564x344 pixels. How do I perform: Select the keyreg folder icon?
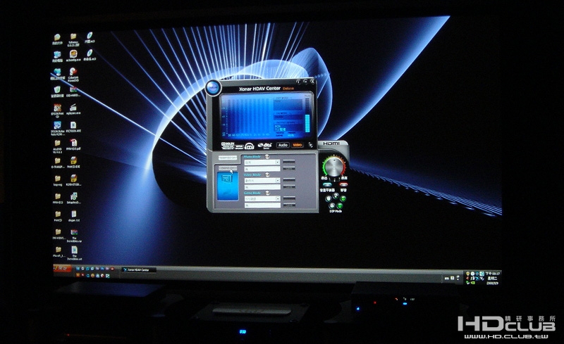58,181
